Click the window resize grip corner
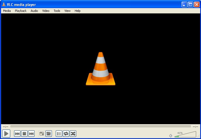The image size is (201, 139). pyautogui.click(x=199, y=137)
